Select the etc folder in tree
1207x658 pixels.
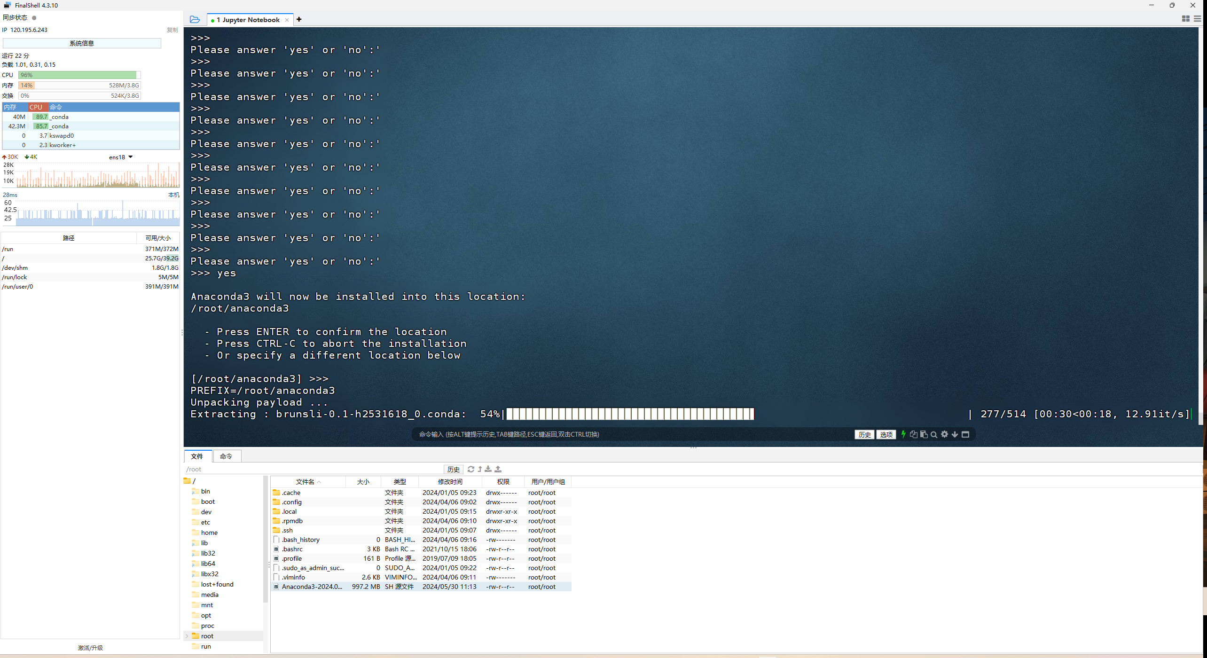tap(205, 522)
